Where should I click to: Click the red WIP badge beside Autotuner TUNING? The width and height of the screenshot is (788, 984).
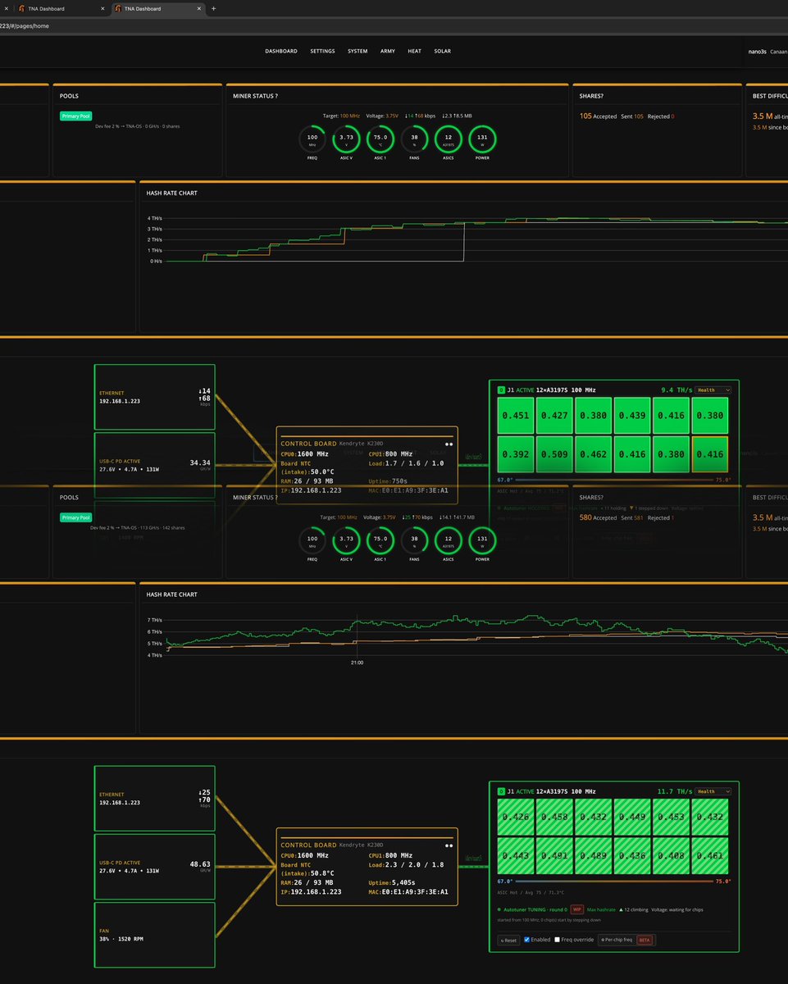[x=576, y=909]
